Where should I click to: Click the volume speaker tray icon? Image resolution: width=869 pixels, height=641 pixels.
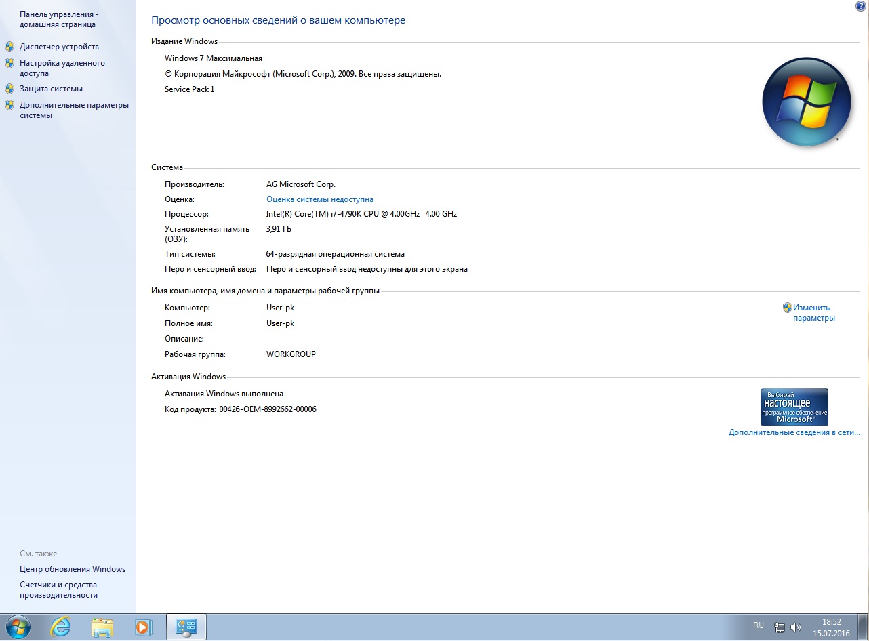tap(796, 627)
